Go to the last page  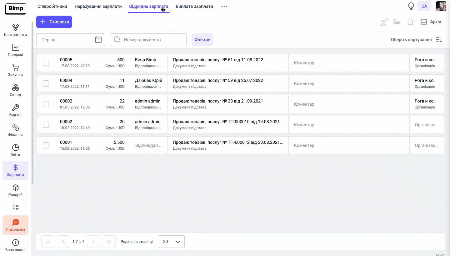pos(109,242)
